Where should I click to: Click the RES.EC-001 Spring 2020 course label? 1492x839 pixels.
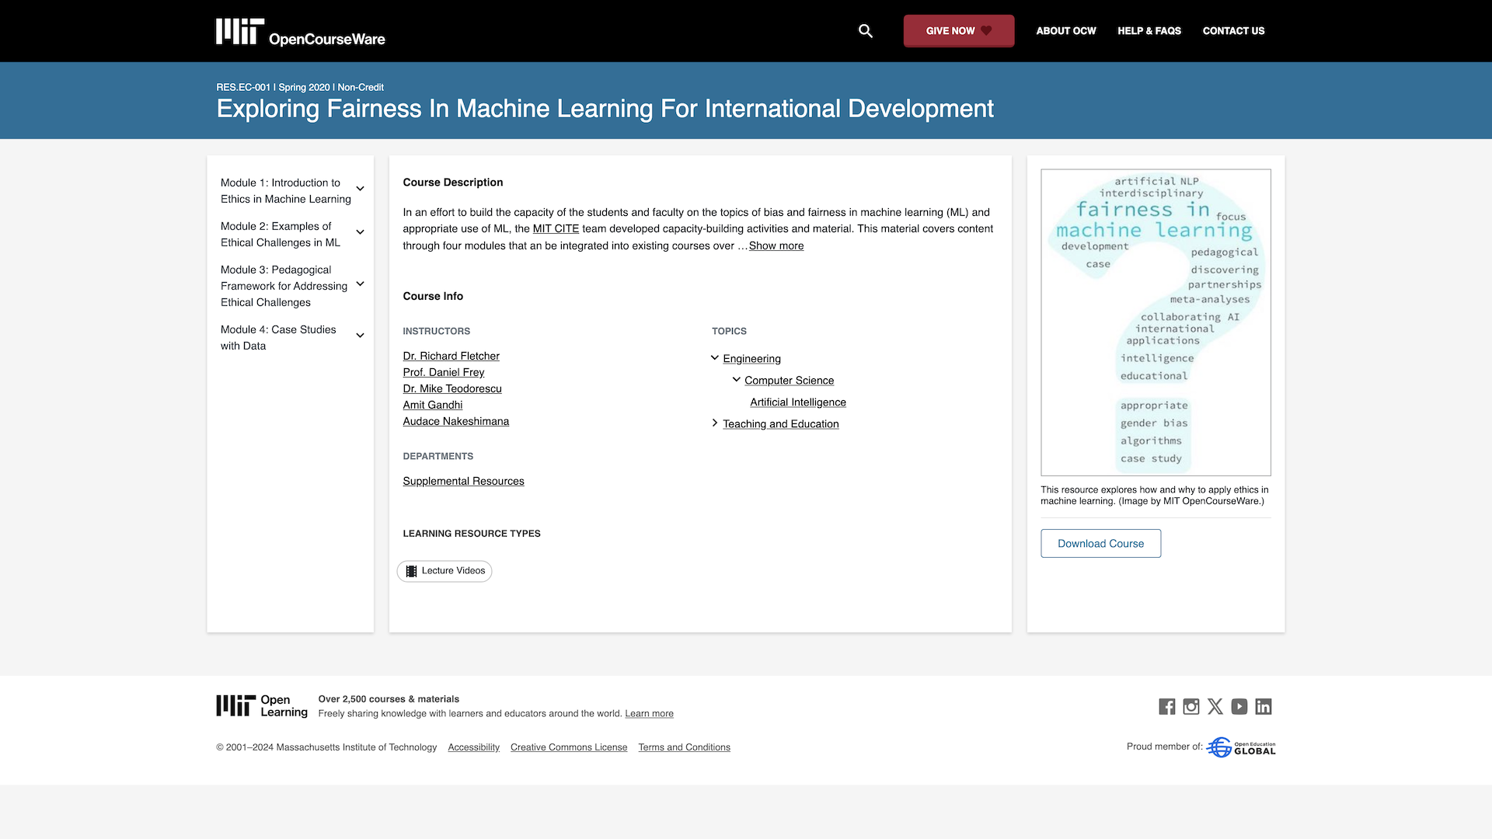300,87
